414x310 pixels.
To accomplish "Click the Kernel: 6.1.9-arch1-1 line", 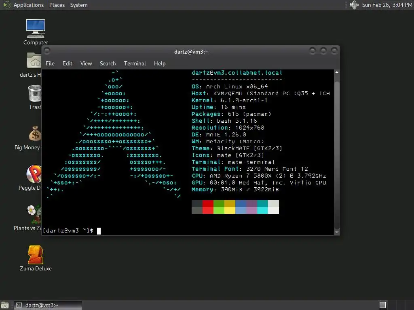I will click(230, 100).
